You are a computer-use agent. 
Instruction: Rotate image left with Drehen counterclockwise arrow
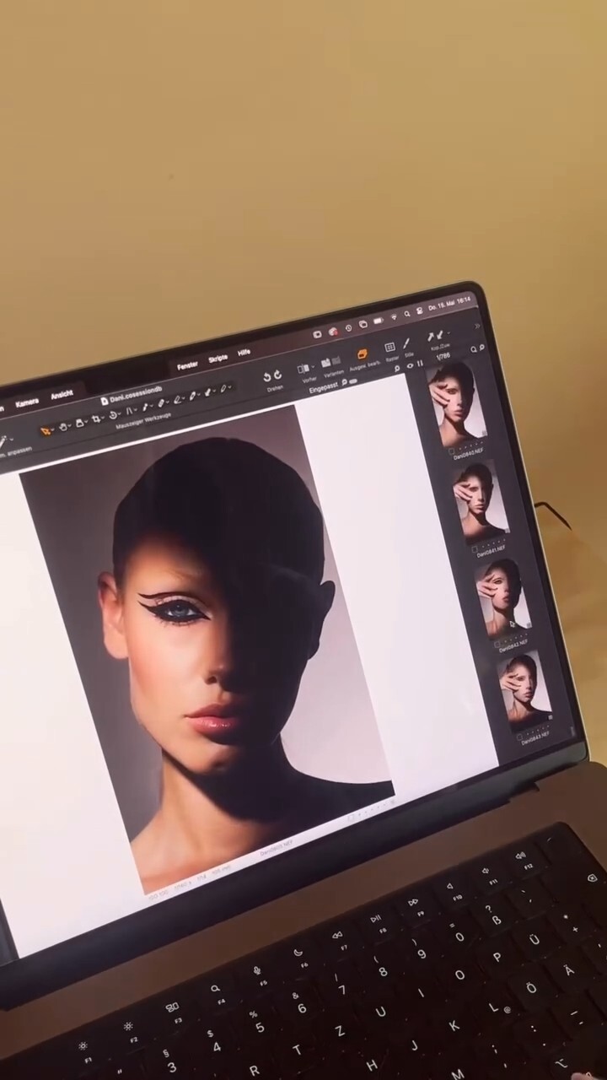click(x=267, y=377)
